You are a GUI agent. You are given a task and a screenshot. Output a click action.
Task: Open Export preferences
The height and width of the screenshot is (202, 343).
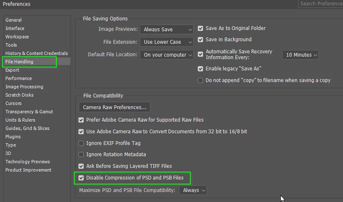[x=12, y=70]
